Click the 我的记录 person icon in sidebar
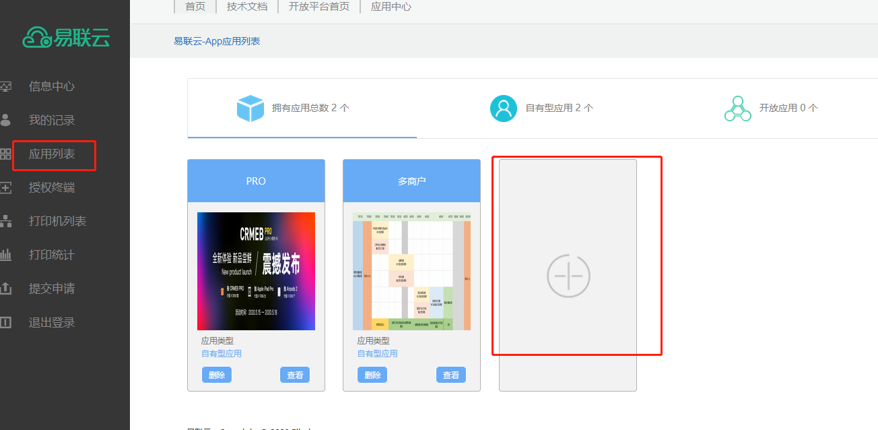This screenshot has width=878, height=430. click(6, 120)
